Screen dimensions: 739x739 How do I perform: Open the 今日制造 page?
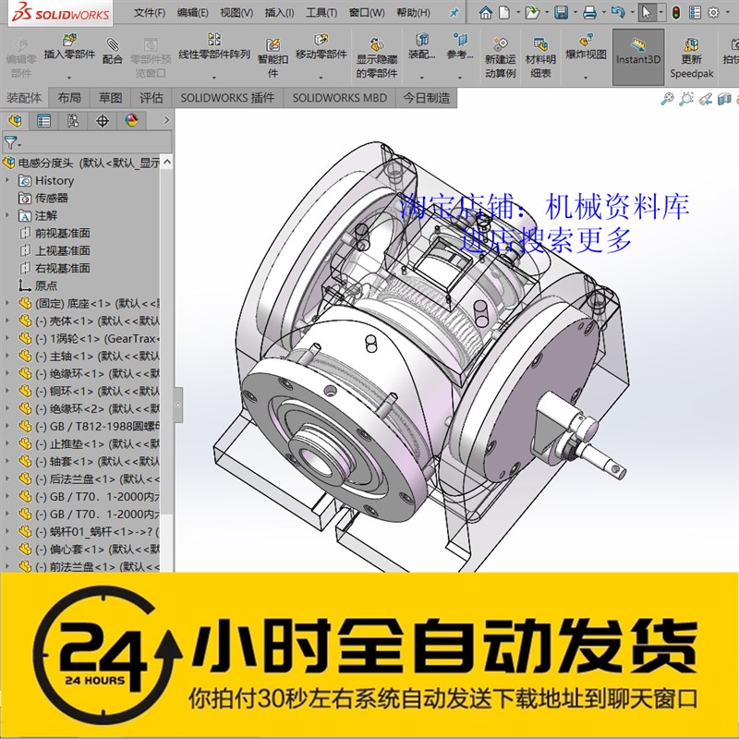[425, 95]
